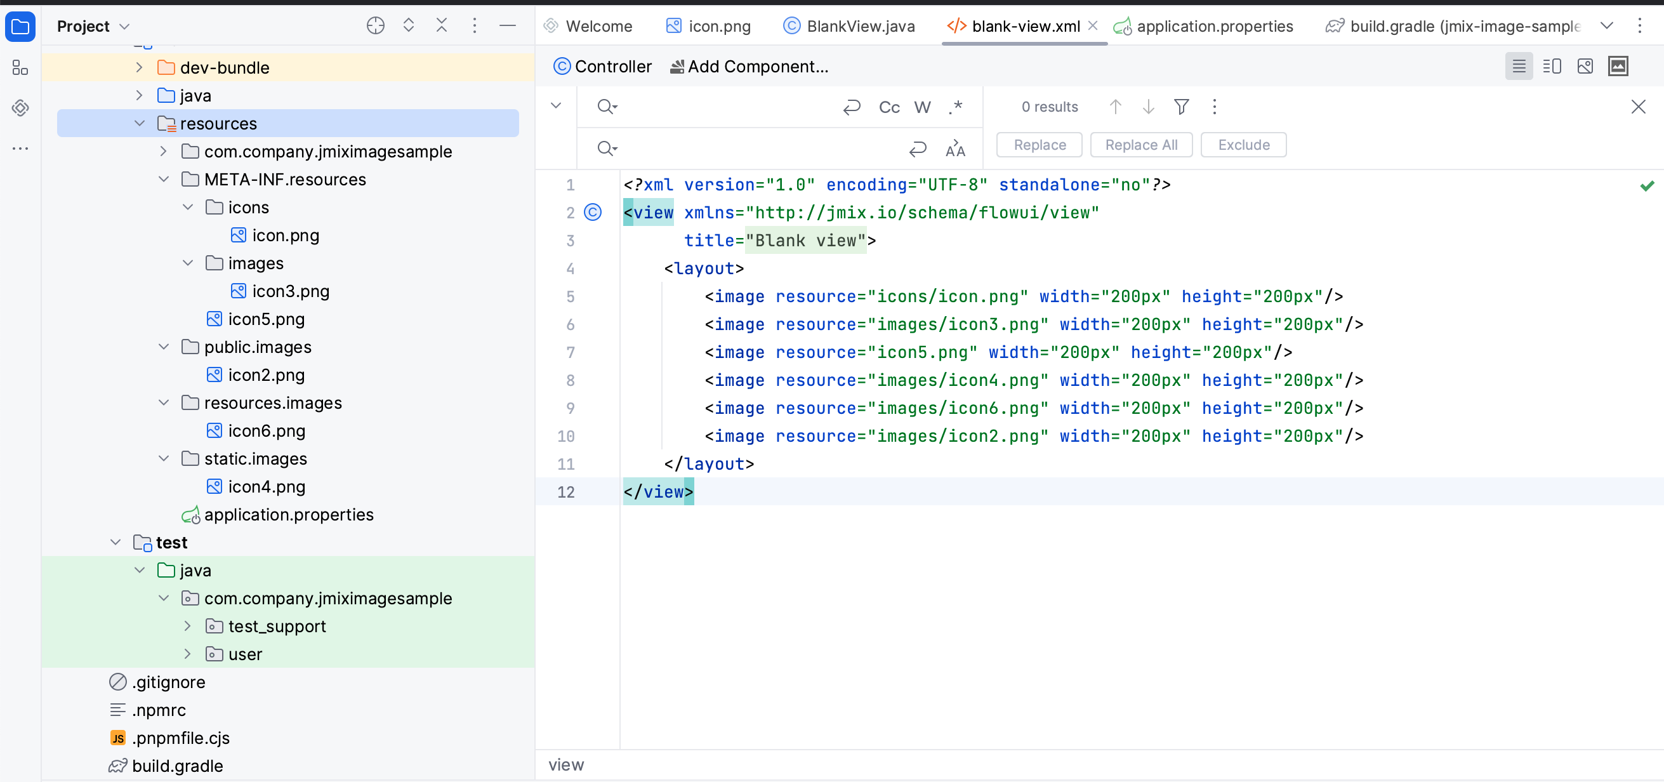The image size is (1664, 782).
Task: Click New Line icon in replace field
Action: point(917,149)
